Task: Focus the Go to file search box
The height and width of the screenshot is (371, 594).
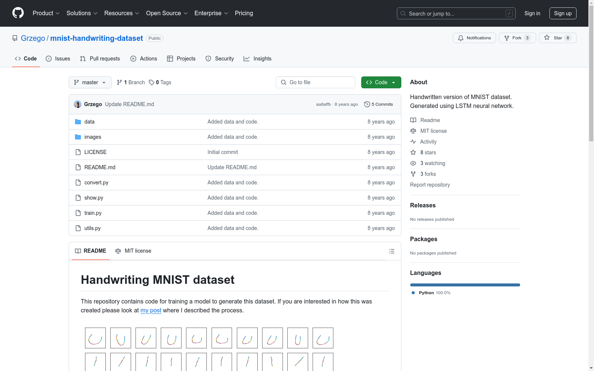Action: tap(316, 82)
